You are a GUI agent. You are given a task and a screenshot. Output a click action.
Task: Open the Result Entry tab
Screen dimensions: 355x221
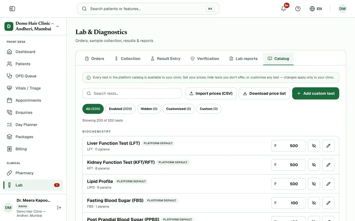[165, 59]
